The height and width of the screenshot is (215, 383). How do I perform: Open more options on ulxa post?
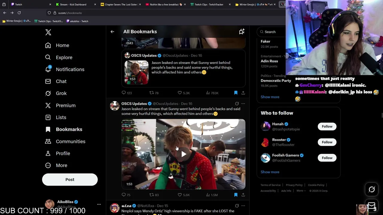point(243,206)
